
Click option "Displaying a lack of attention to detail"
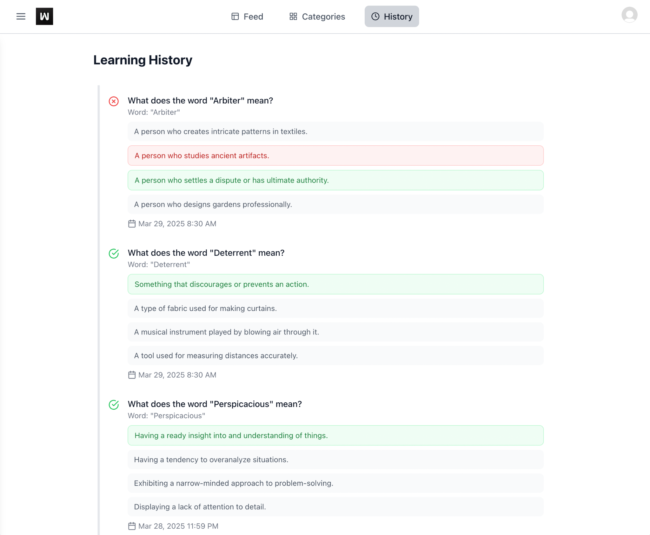pyautogui.click(x=335, y=507)
